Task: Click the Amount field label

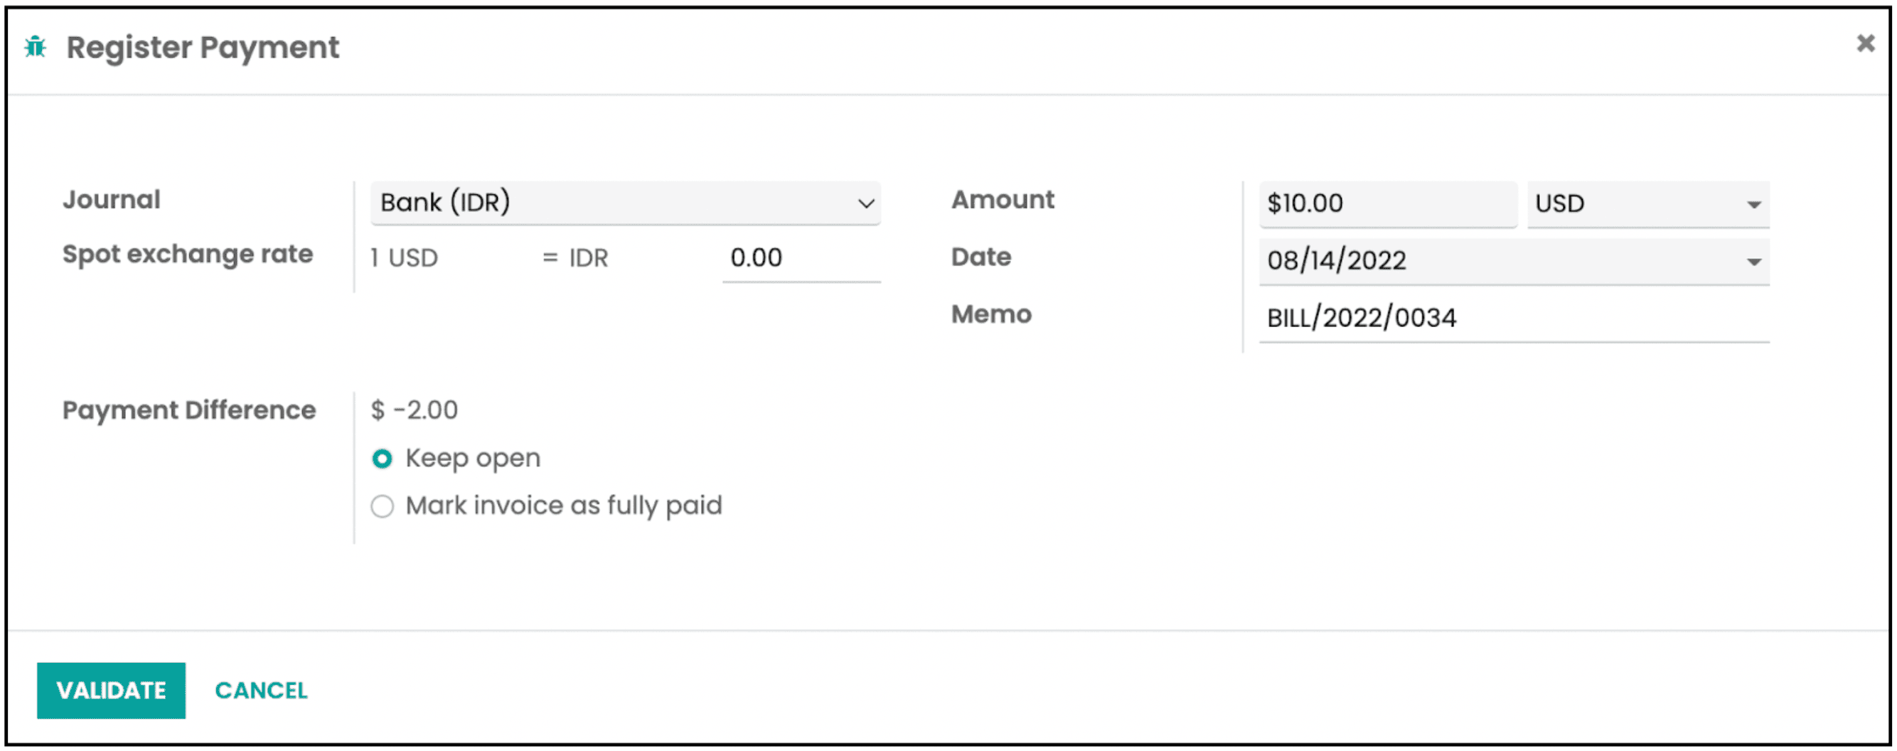Action: (x=1003, y=200)
